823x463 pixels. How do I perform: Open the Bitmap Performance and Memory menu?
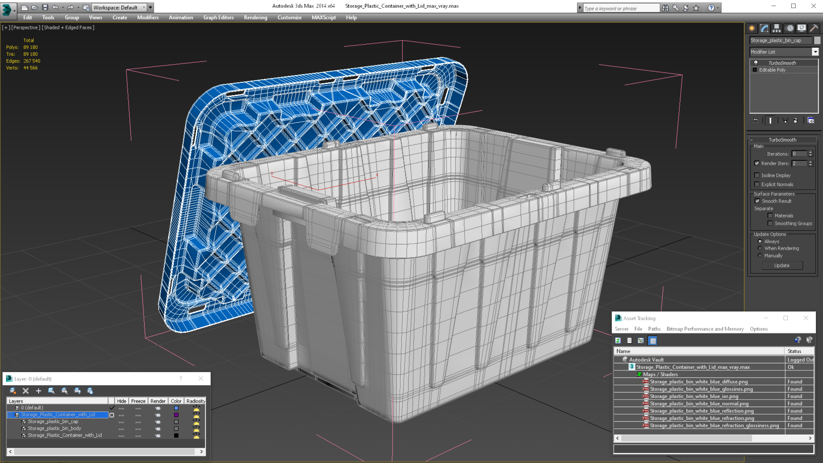pyautogui.click(x=705, y=329)
